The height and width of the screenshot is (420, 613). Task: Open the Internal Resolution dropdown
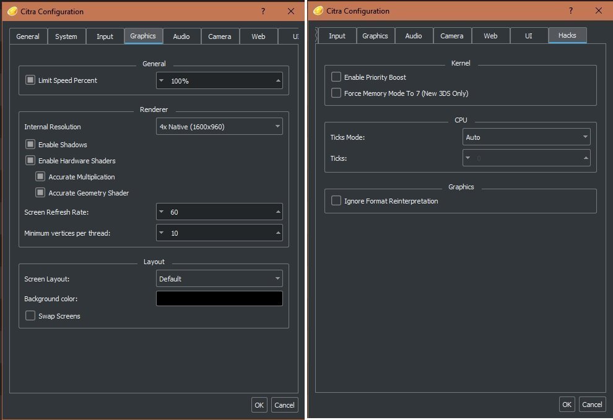pyautogui.click(x=219, y=127)
